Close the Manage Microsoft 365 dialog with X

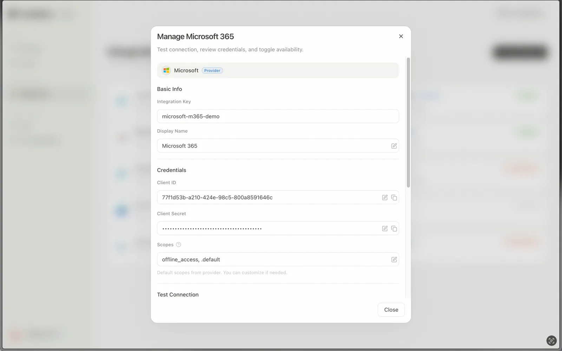tap(401, 36)
